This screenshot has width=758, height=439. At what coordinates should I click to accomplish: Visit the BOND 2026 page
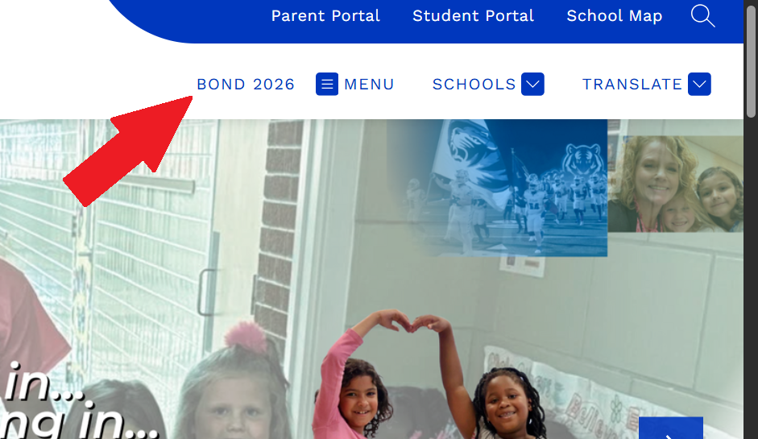point(246,84)
